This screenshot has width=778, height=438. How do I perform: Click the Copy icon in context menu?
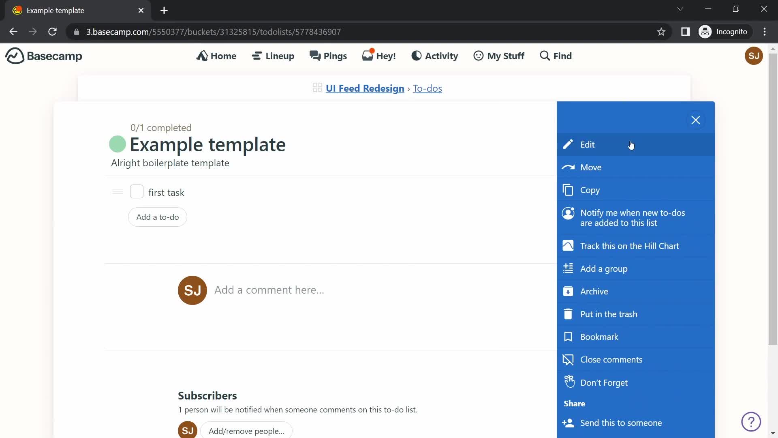pos(567,190)
